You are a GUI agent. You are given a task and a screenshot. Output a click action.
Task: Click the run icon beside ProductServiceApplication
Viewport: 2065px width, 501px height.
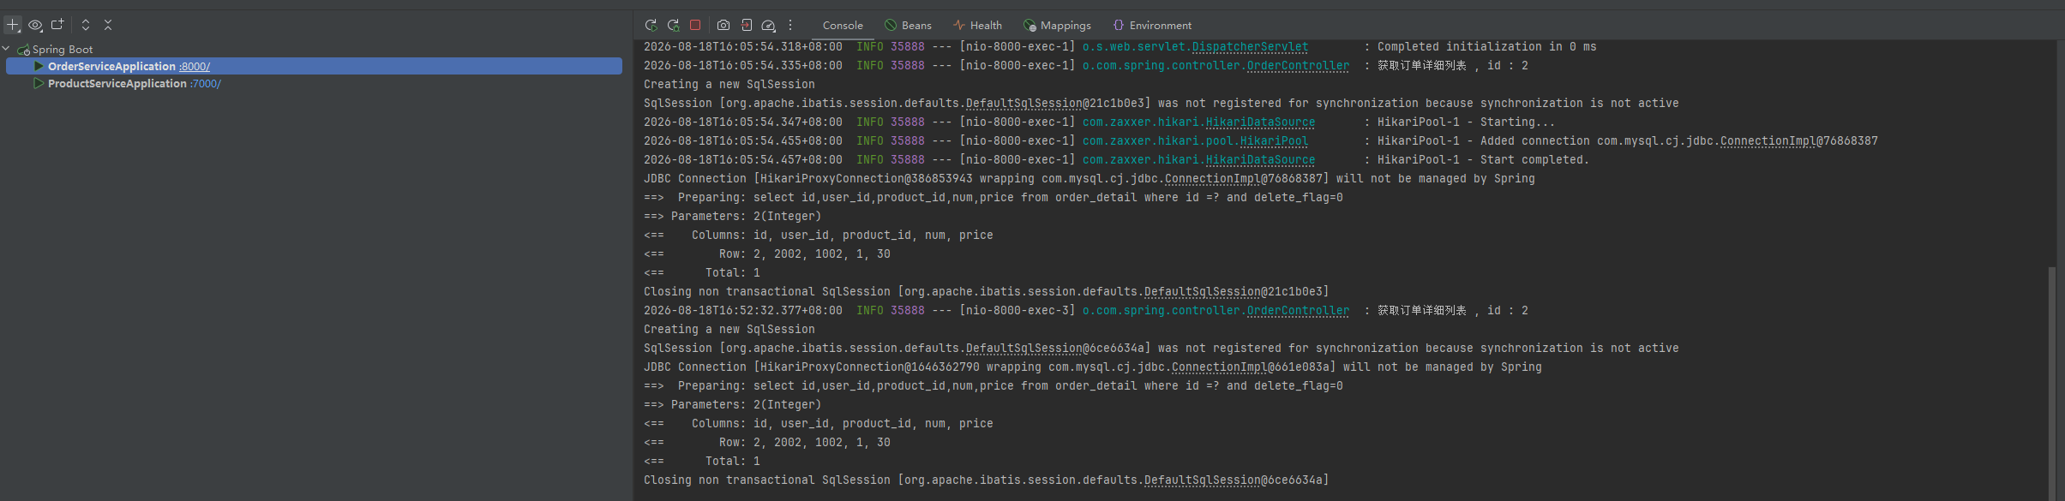click(x=39, y=83)
